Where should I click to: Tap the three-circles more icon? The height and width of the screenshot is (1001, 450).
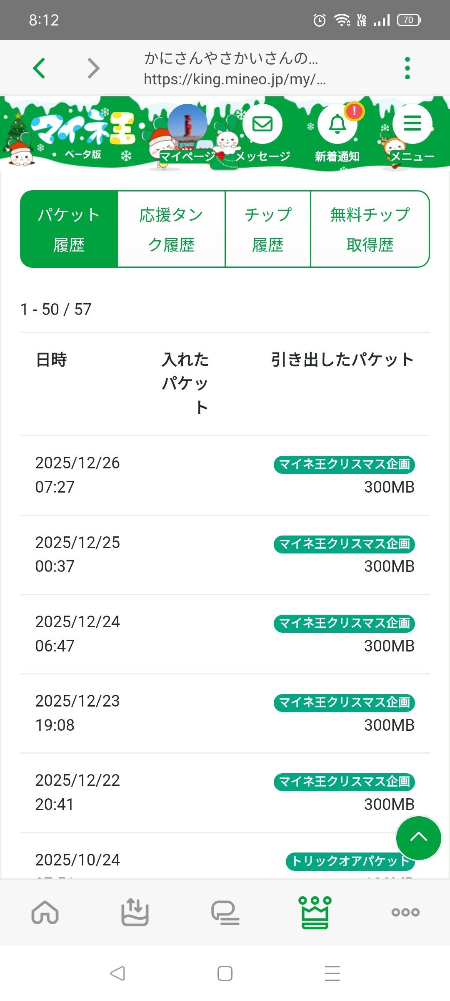coord(405,912)
